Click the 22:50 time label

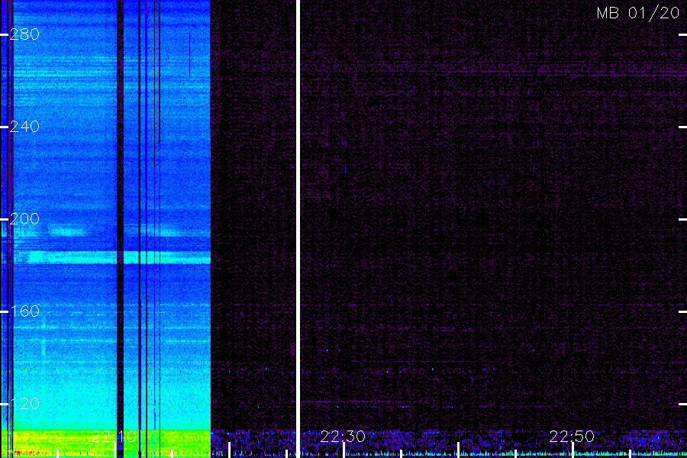pyautogui.click(x=572, y=437)
